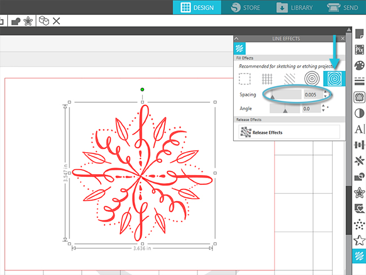The height and width of the screenshot is (275, 366).
Task: Click the 3.547 in height label
Action: pyautogui.click(x=66, y=173)
